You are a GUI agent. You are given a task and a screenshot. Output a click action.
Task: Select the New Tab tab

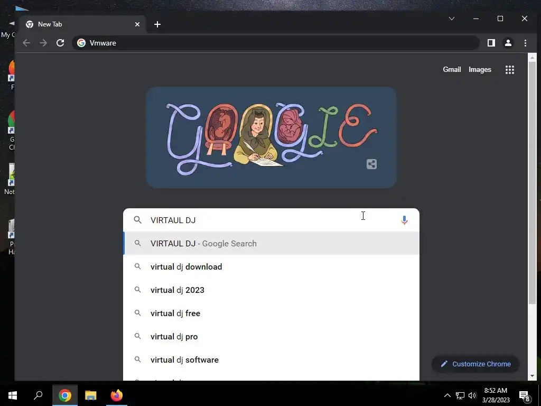(x=83, y=24)
